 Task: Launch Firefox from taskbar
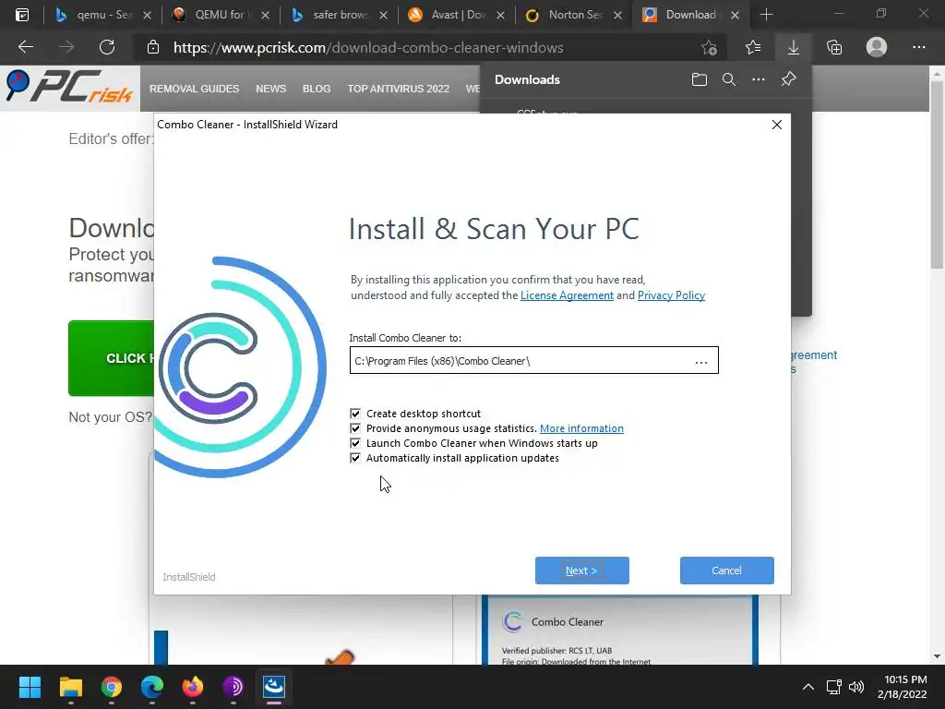[193, 687]
